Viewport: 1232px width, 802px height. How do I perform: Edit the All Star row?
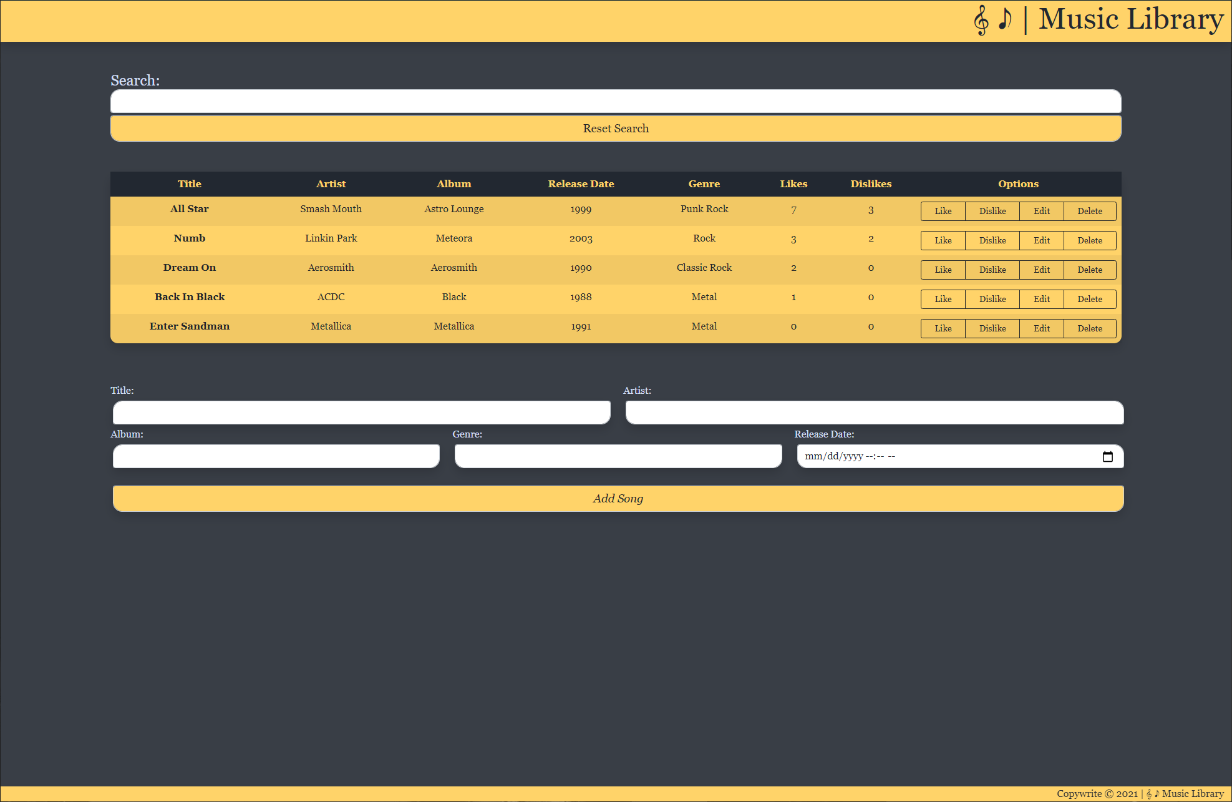[x=1042, y=212]
